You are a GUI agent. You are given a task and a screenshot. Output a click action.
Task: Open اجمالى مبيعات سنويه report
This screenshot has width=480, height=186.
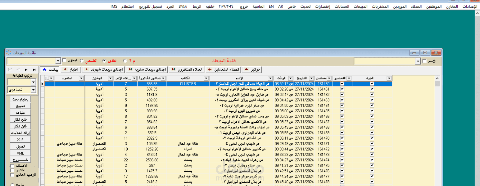(x=147, y=70)
